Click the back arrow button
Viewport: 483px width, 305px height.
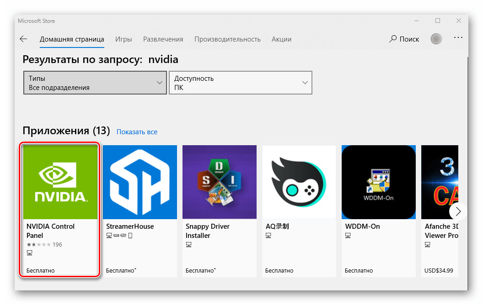click(x=23, y=39)
